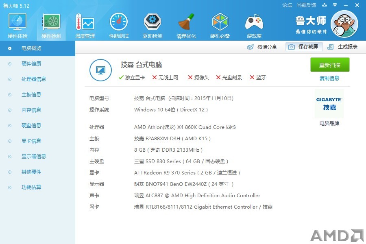The image size is (366, 244).
Task: Click the 鲁大师 mascot avatar
Action: 344,24
